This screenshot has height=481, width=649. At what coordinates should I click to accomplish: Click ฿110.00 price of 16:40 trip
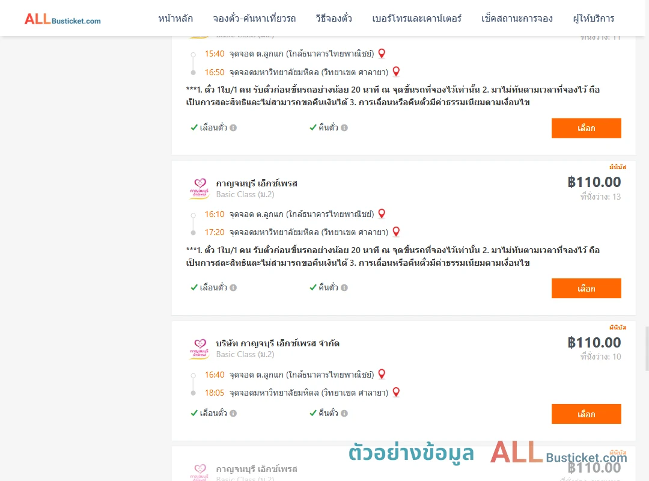tap(594, 342)
